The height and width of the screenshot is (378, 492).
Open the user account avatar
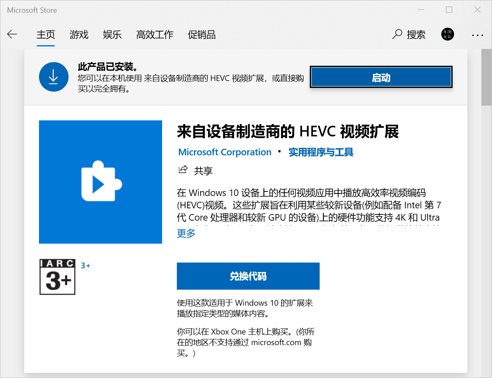pyautogui.click(x=447, y=34)
